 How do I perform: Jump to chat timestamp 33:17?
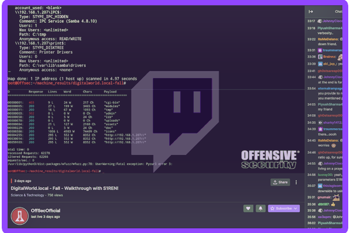[311, 21]
